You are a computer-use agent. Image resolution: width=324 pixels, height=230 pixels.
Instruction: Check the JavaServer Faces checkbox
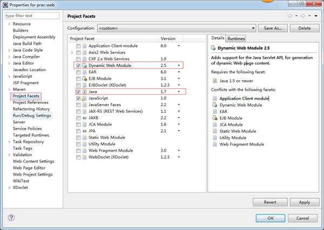pos(78,105)
